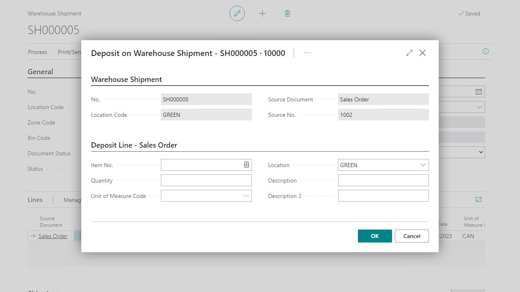Close the deposit dialog with X

(422, 53)
